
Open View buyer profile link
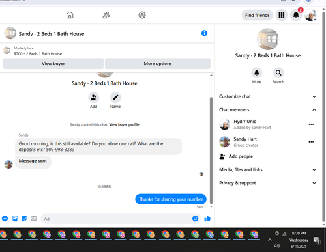(x=124, y=124)
